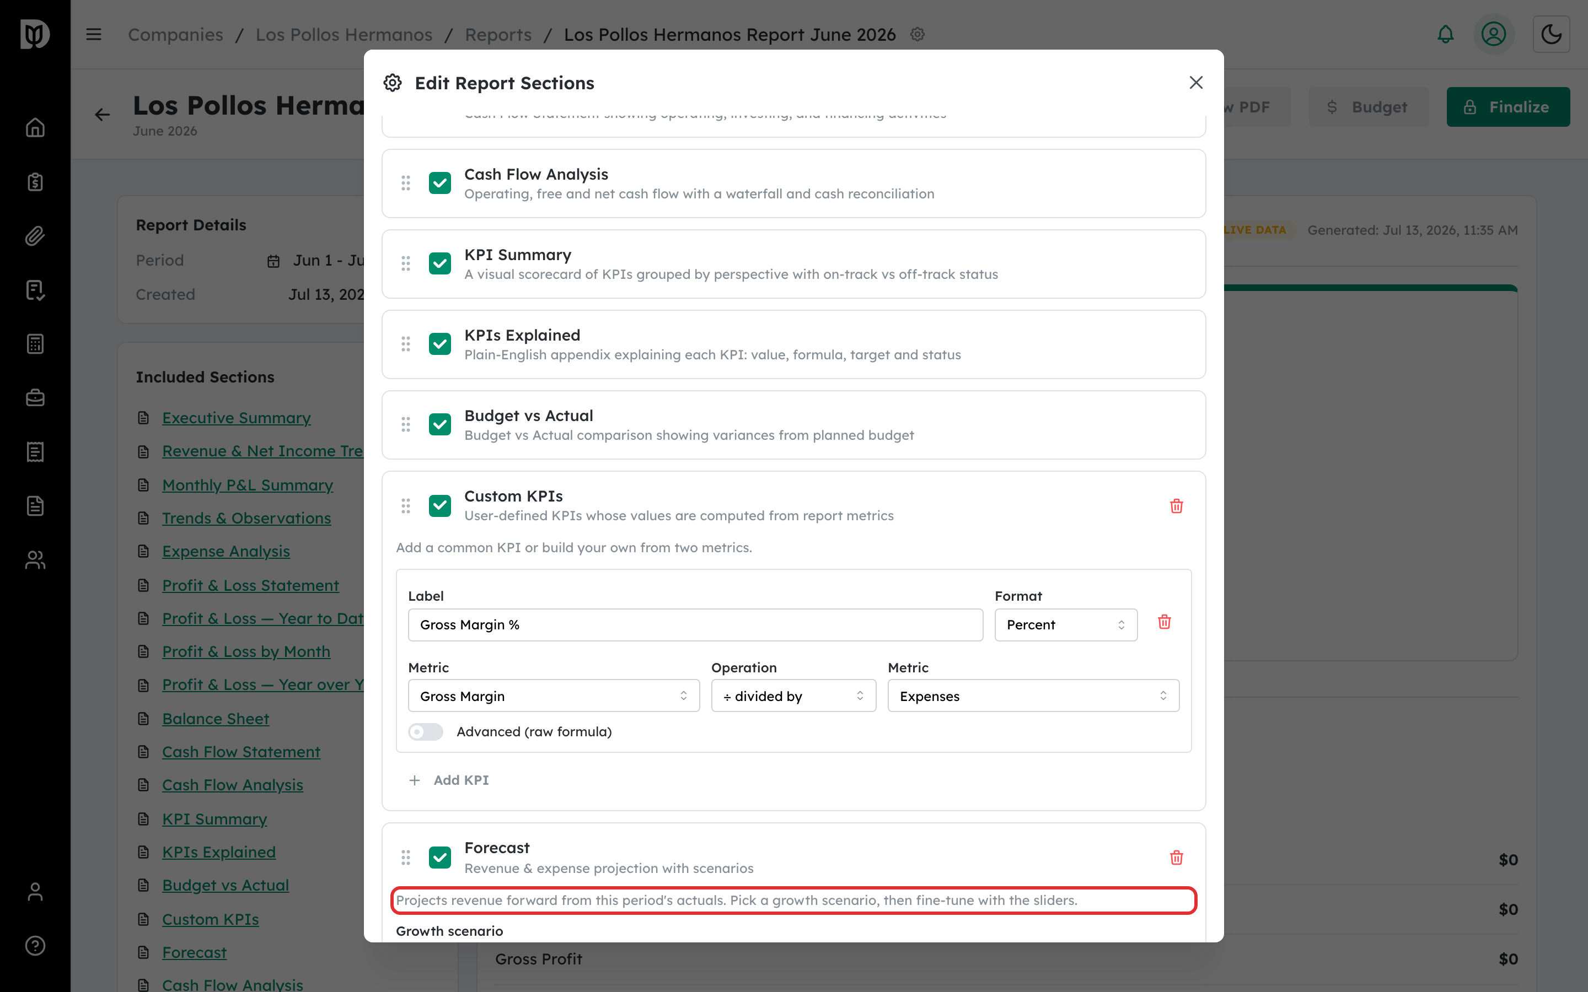Open the help question mark icon
Viewport: 1588px width, 992px height.
pyautogui.click(x=35, y=945)
